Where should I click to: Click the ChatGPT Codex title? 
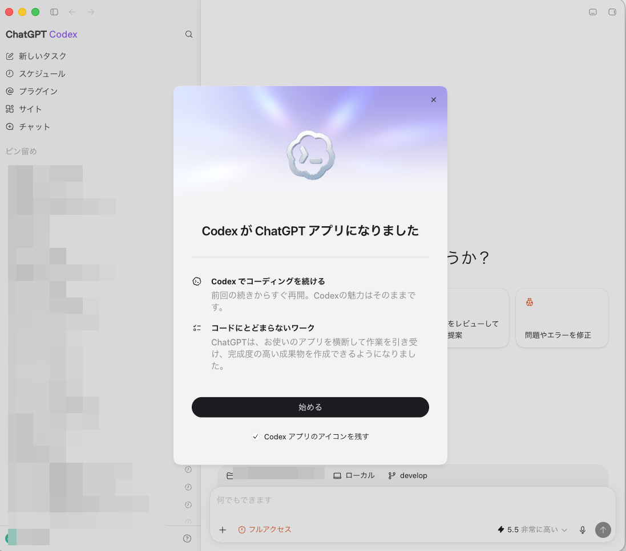click(x=42, y=34)
